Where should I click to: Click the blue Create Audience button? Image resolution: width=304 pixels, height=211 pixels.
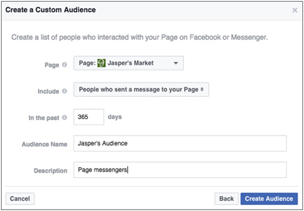[269, 199]
